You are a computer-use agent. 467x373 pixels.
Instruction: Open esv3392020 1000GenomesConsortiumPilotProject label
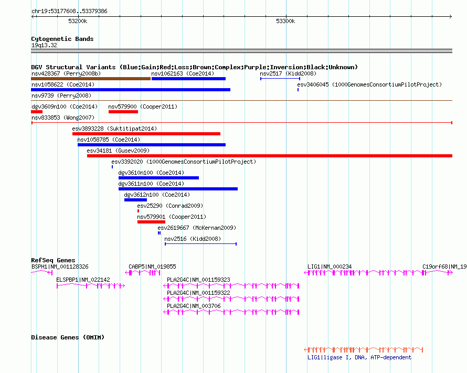click(184, 162)
